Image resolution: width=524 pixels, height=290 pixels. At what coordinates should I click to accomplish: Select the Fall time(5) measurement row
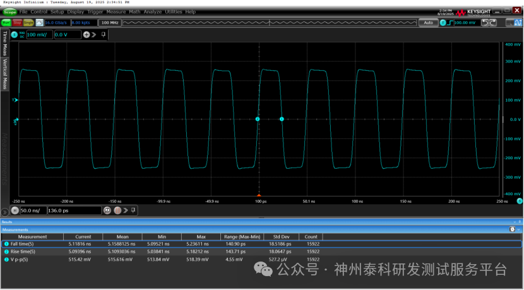tap(261, 244)
